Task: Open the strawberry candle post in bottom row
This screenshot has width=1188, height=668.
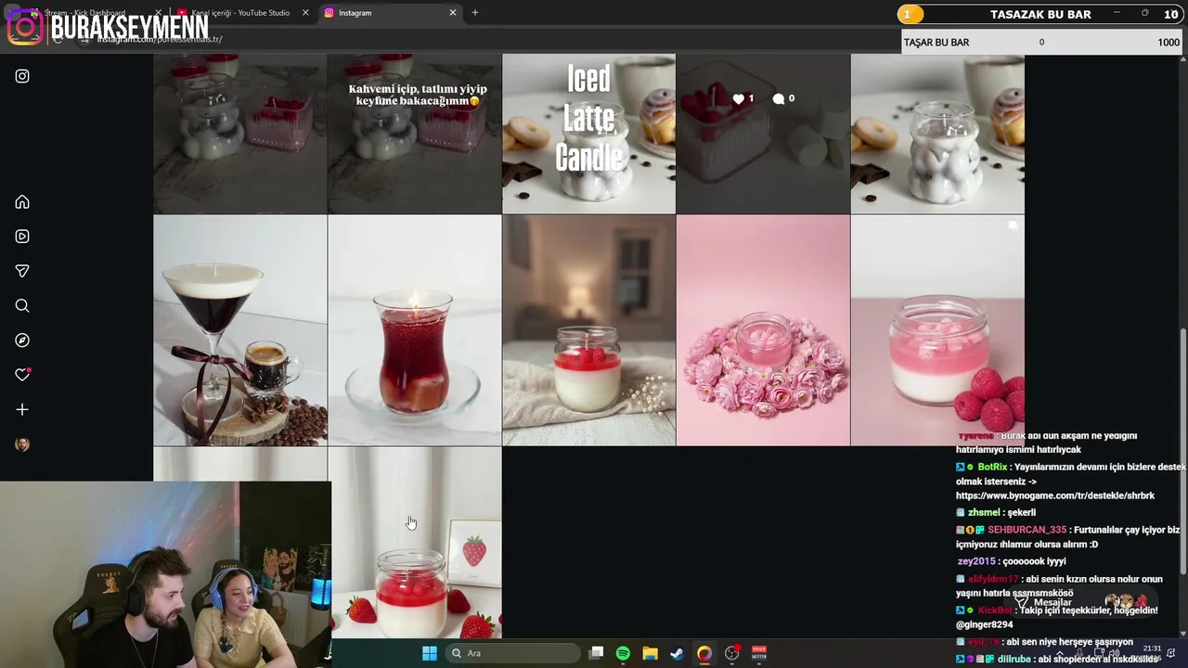Action: point(414,543)
